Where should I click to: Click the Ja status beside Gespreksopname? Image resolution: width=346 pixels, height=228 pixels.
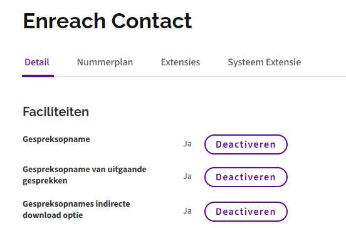click(x=187, y=144)
